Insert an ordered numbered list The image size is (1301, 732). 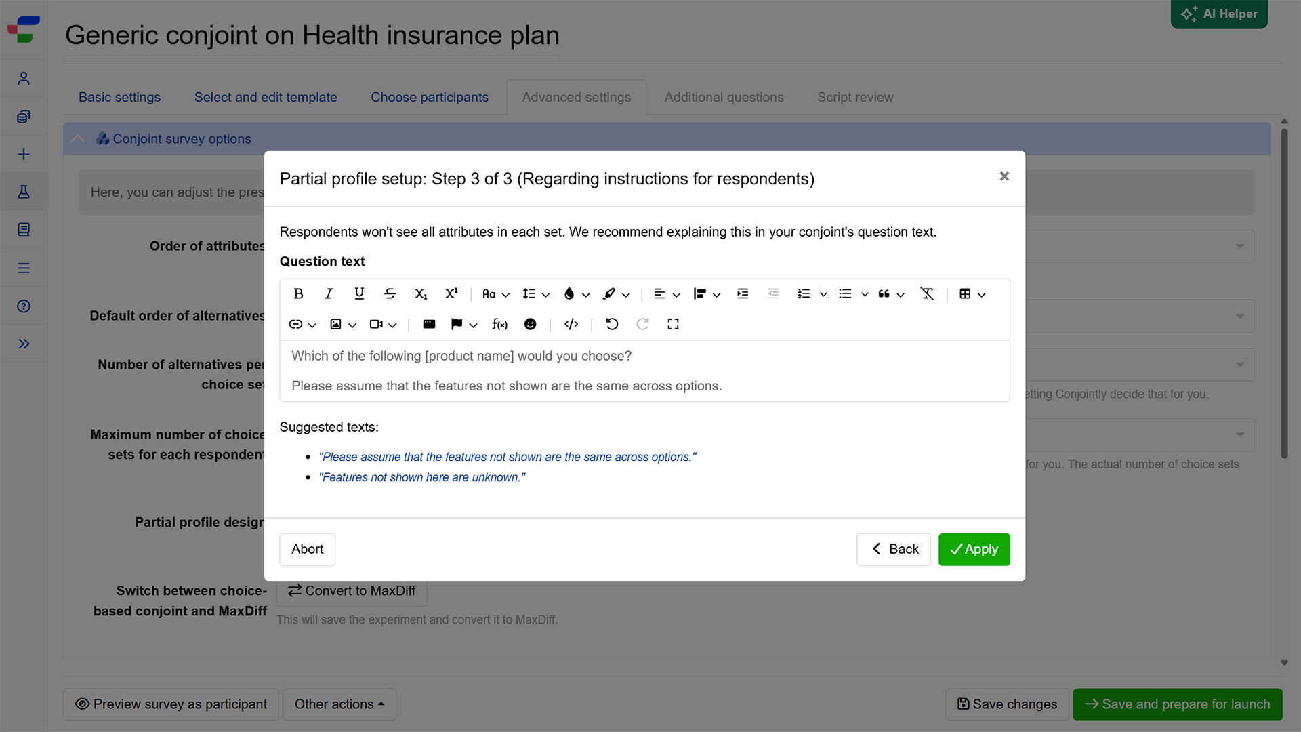pos(804,293)
